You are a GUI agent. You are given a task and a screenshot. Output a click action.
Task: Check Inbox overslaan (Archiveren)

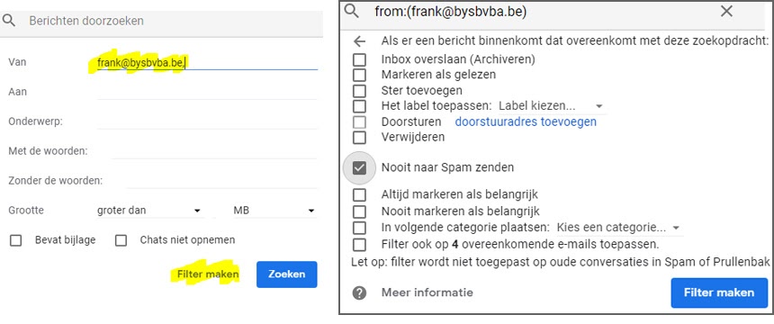coord(359,59)
